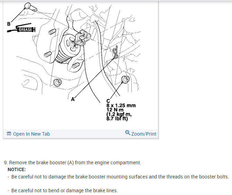Image resolution: width=232 pixels, height=195 pixels.
Task: Open the diagram via Open In New Tab link
Action: (31, 134)
